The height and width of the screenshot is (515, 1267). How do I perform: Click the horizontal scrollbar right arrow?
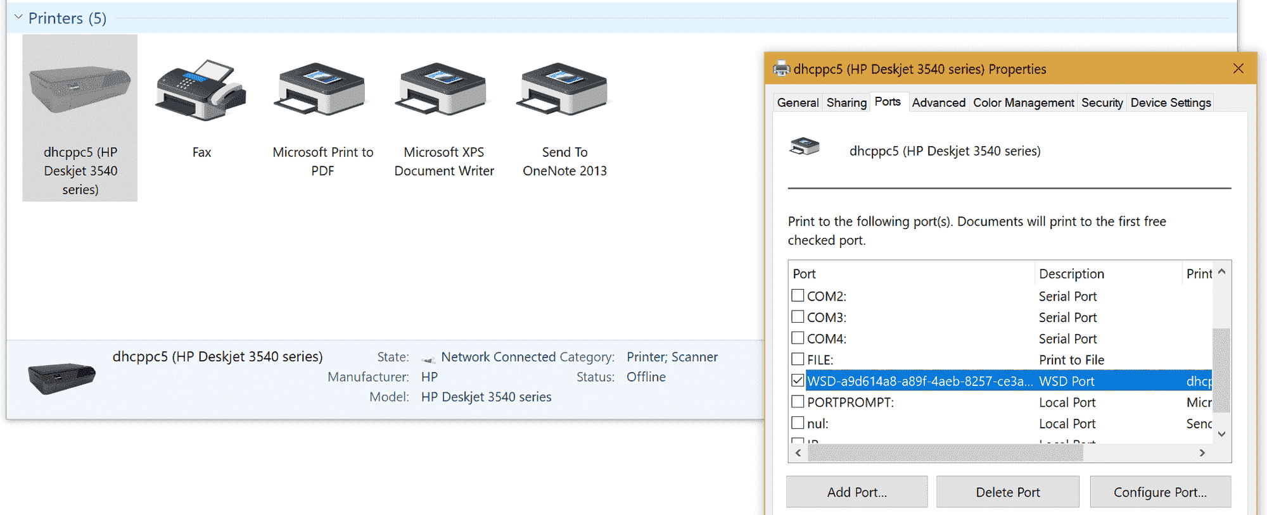(1202, 453)
